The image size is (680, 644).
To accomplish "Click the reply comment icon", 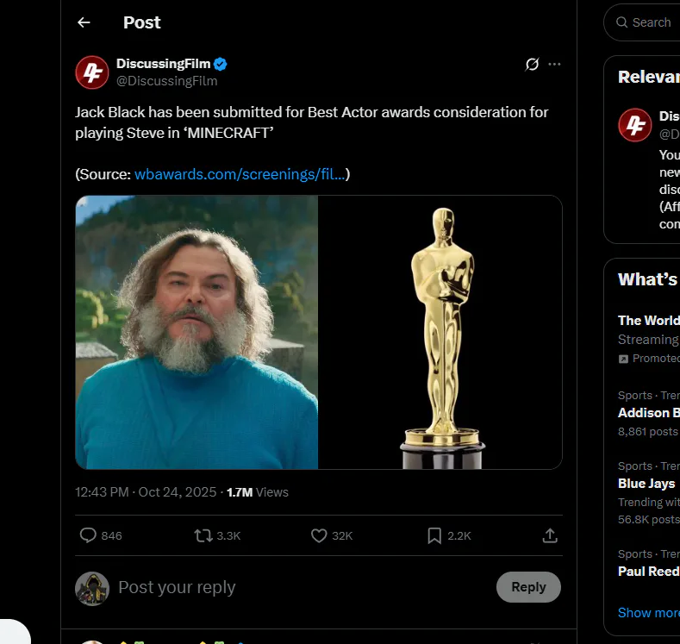I will point(88,535).
